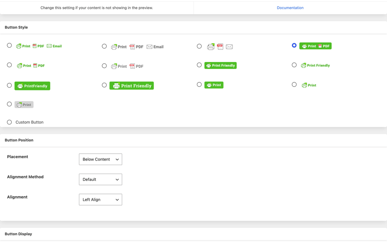Click the Alignment Method field label
This screenshot has width=387, height=242.
coord(25,177)
